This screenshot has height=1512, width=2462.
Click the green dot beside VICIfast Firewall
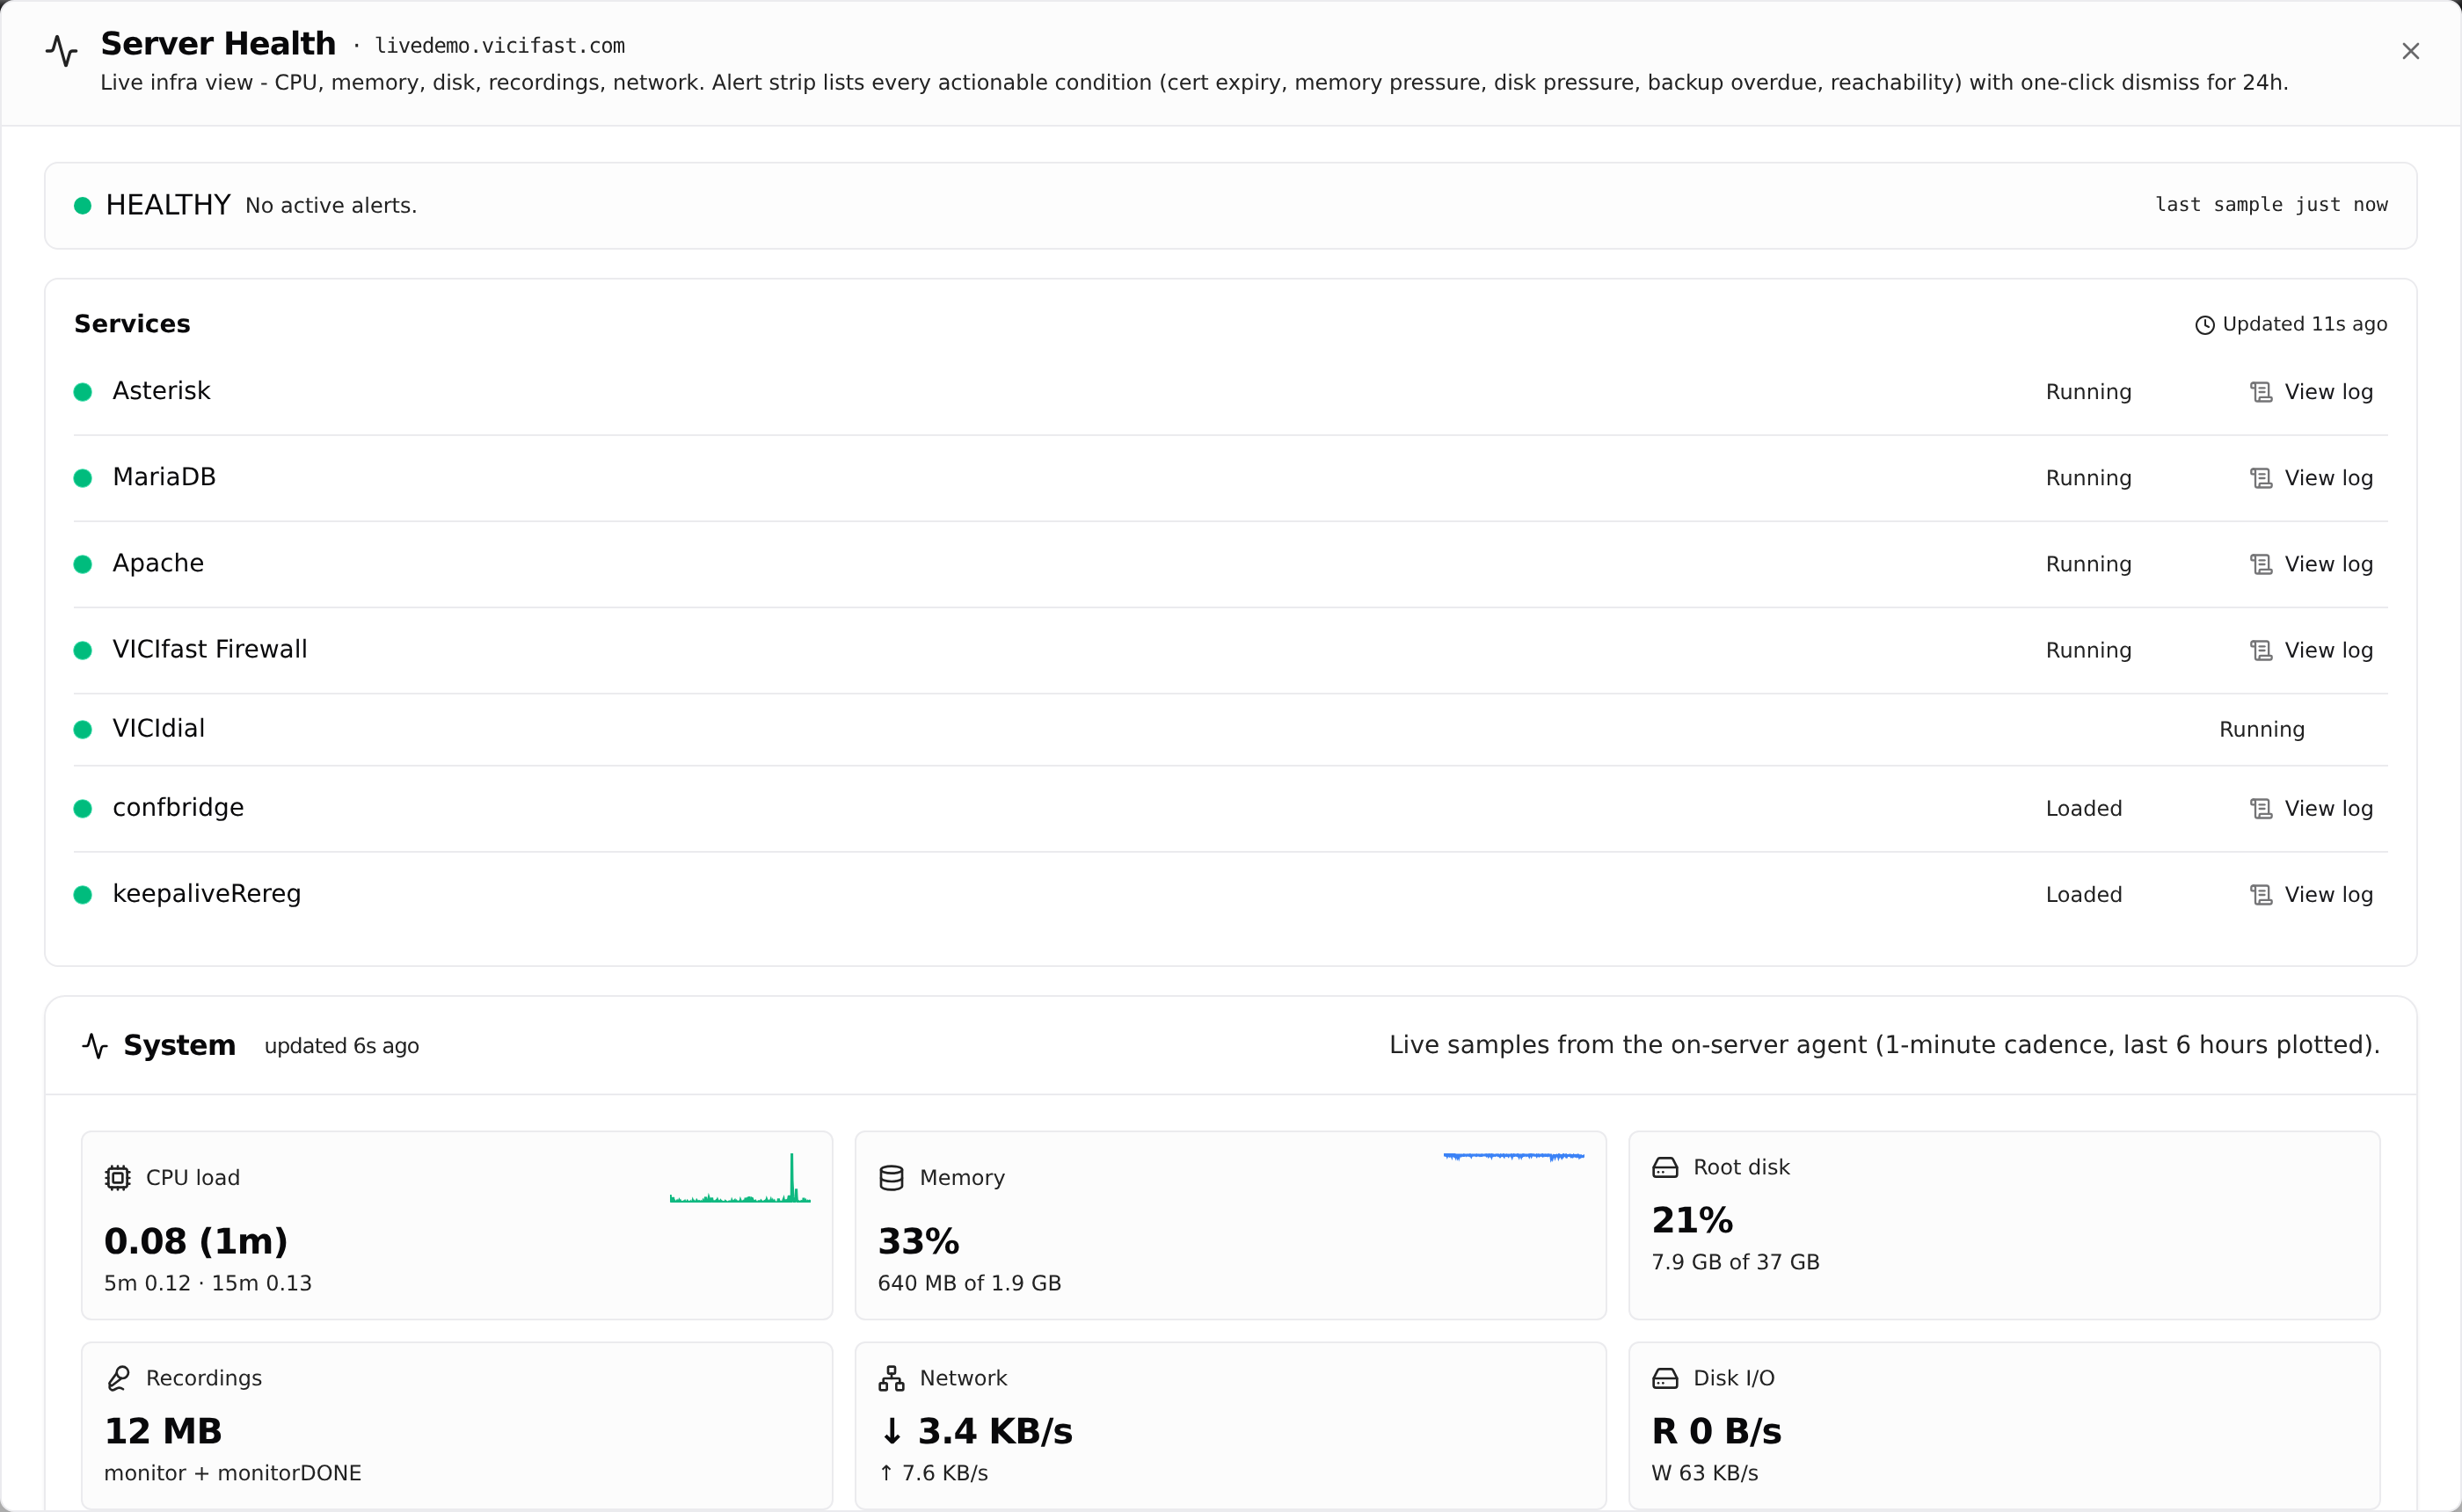point(83,650)
